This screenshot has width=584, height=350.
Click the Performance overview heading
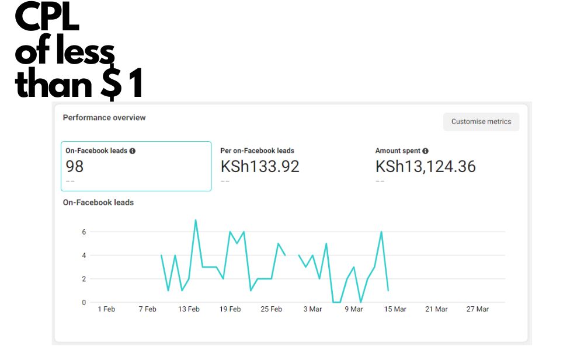[104, 118]
